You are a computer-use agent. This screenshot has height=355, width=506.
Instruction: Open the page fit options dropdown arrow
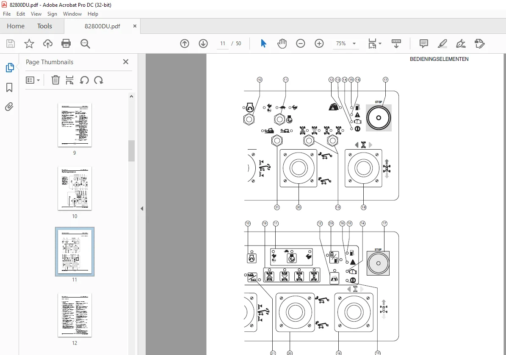coord(380,44)
